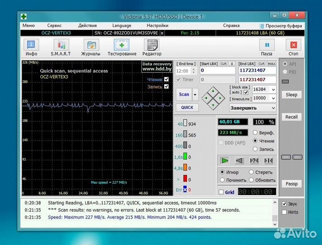Open the Справка help menu
The width and height of the screenshot is (322, 245).
(231, 25)
